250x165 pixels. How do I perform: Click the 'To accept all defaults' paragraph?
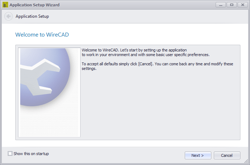(157, 66)
